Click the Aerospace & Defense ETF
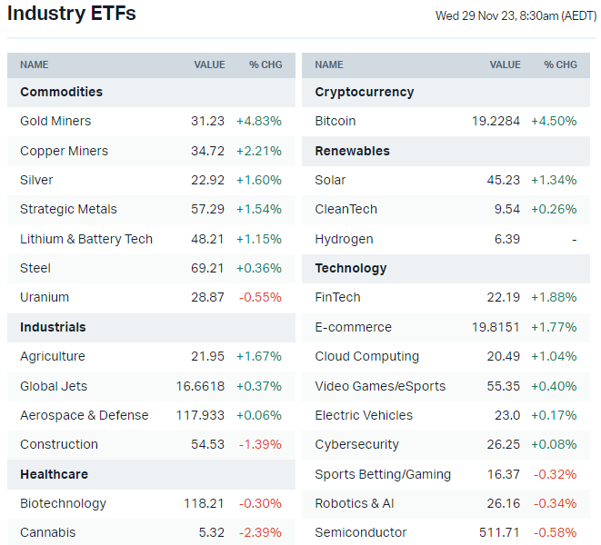 (x=84, y=415)
